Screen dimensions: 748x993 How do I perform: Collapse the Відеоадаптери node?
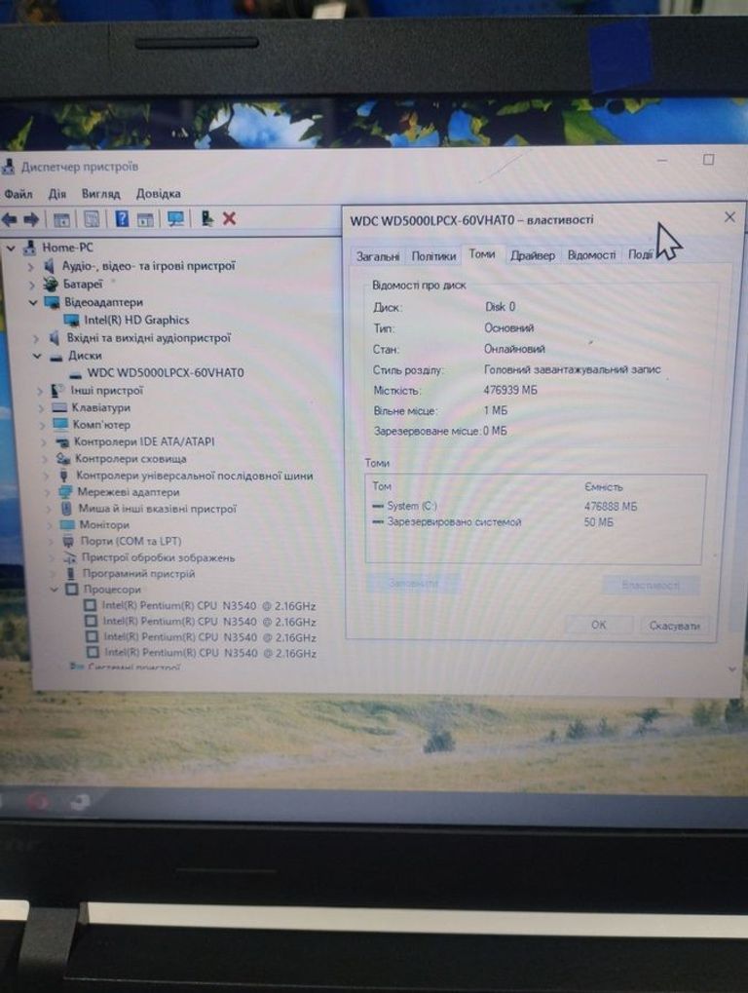[33, 303]
